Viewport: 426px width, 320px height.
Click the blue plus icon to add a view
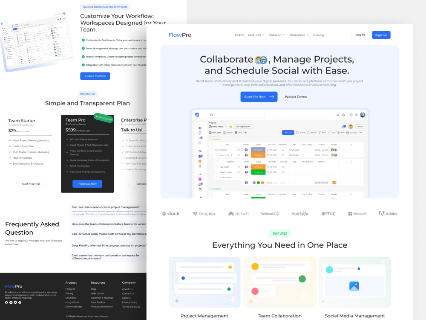tap(246, 133)
